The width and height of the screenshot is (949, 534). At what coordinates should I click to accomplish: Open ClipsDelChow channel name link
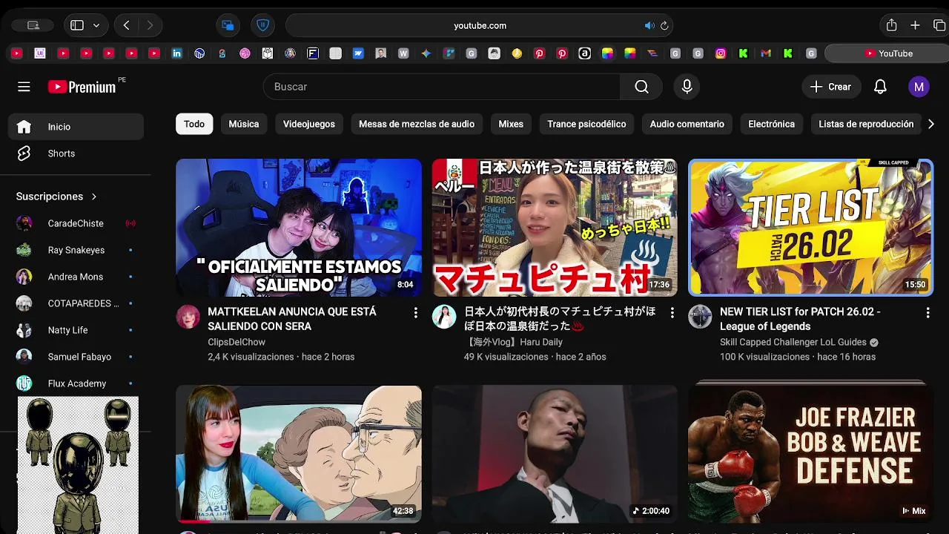click(237, 342)
